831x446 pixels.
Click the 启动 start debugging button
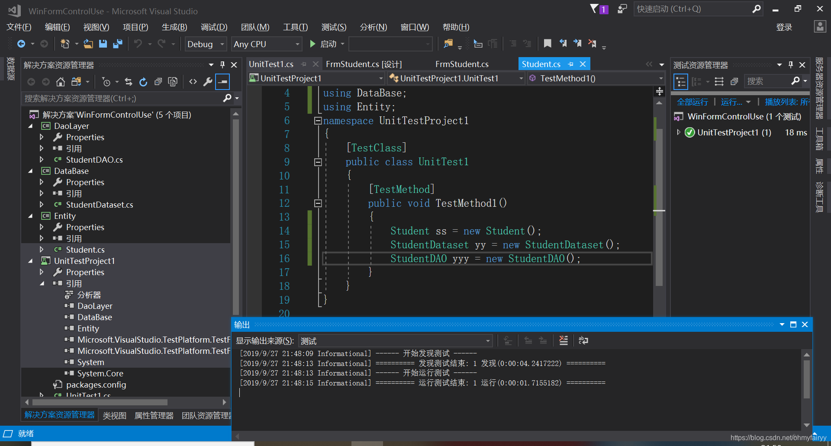click(328, 44)
